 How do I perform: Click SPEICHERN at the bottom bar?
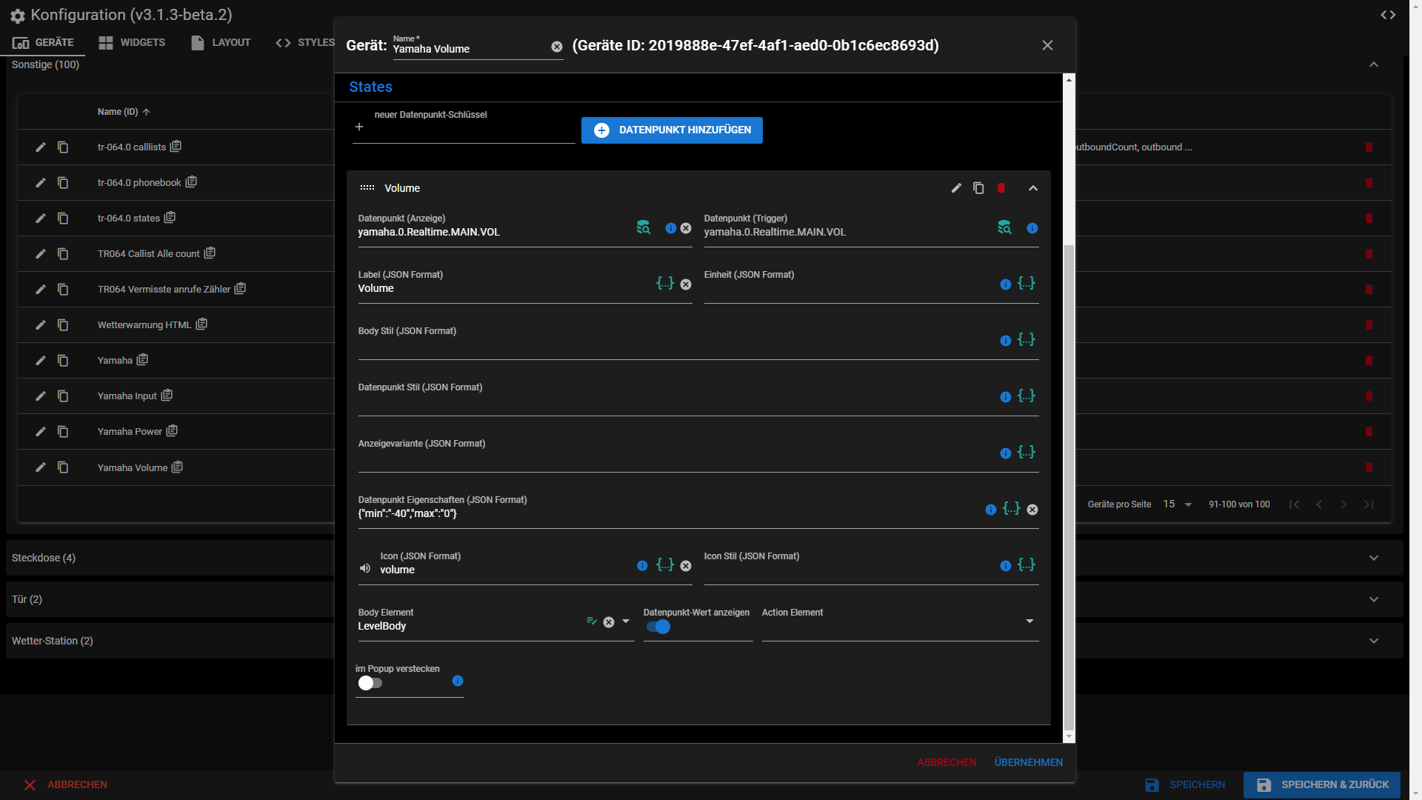pos(1185,784)
